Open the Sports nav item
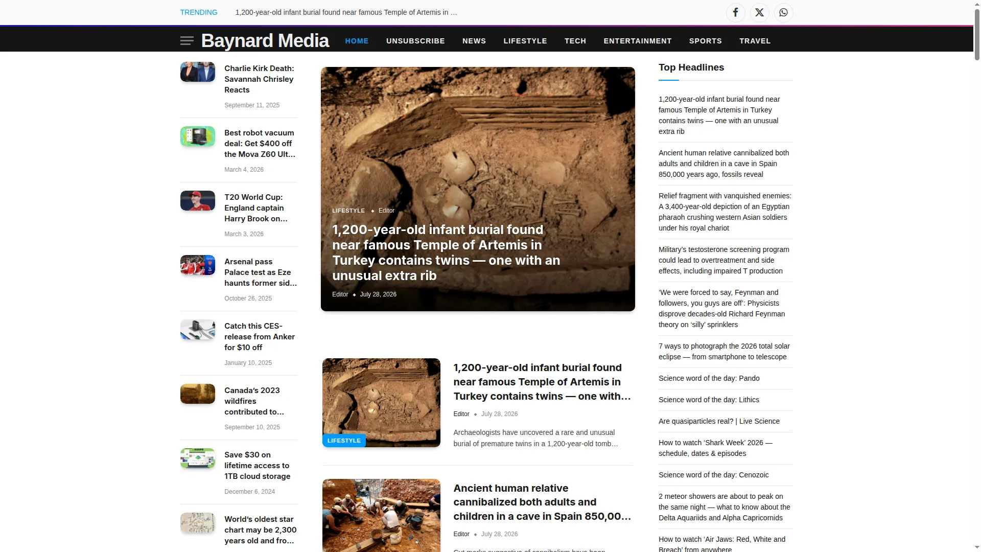Viewport: 981px width, 552px height. pos(706,41)
